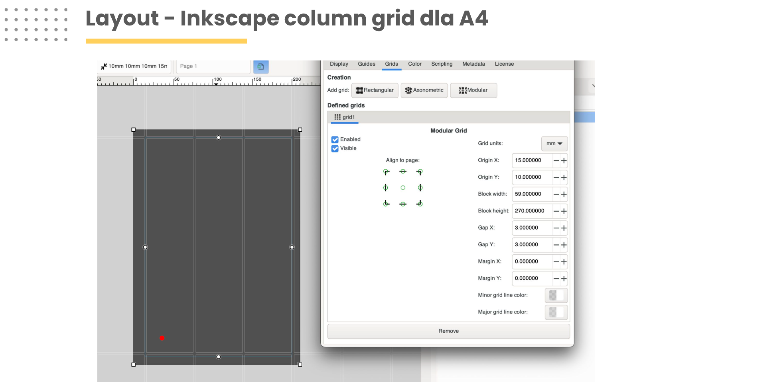This screenshot has height=382, width=781.
Task: Align grid to bottom-right page corner
Action: [420, 204]
